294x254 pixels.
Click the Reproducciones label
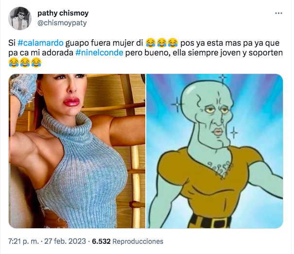(x=138, y=241)
